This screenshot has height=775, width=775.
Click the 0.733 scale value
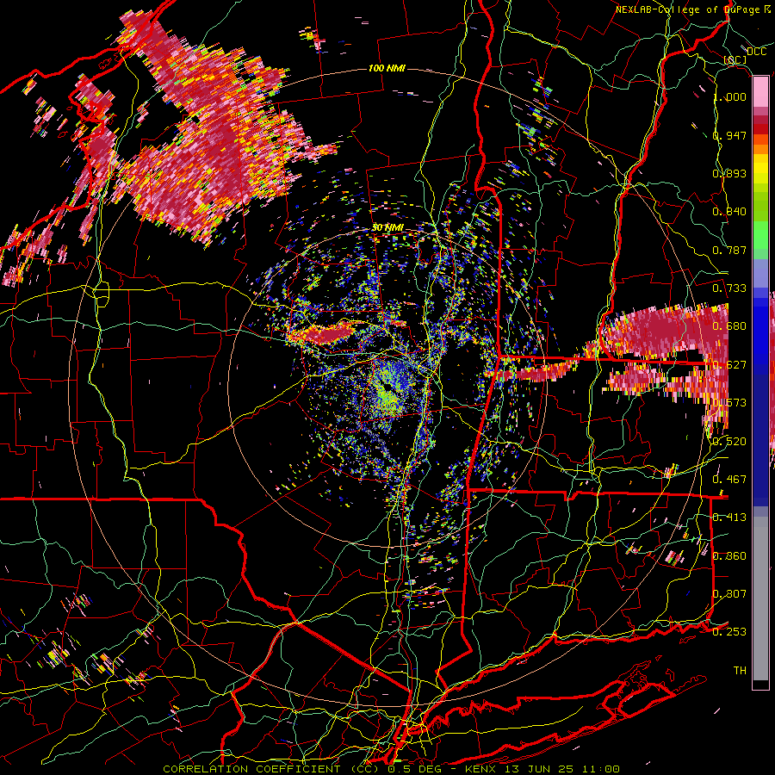729,288
